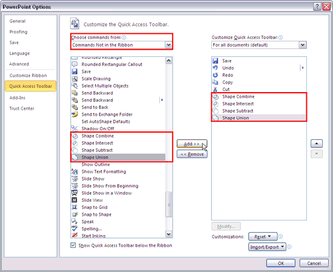
Task: Click the Scale Drawing icon
Action: (x=74, y=79)
